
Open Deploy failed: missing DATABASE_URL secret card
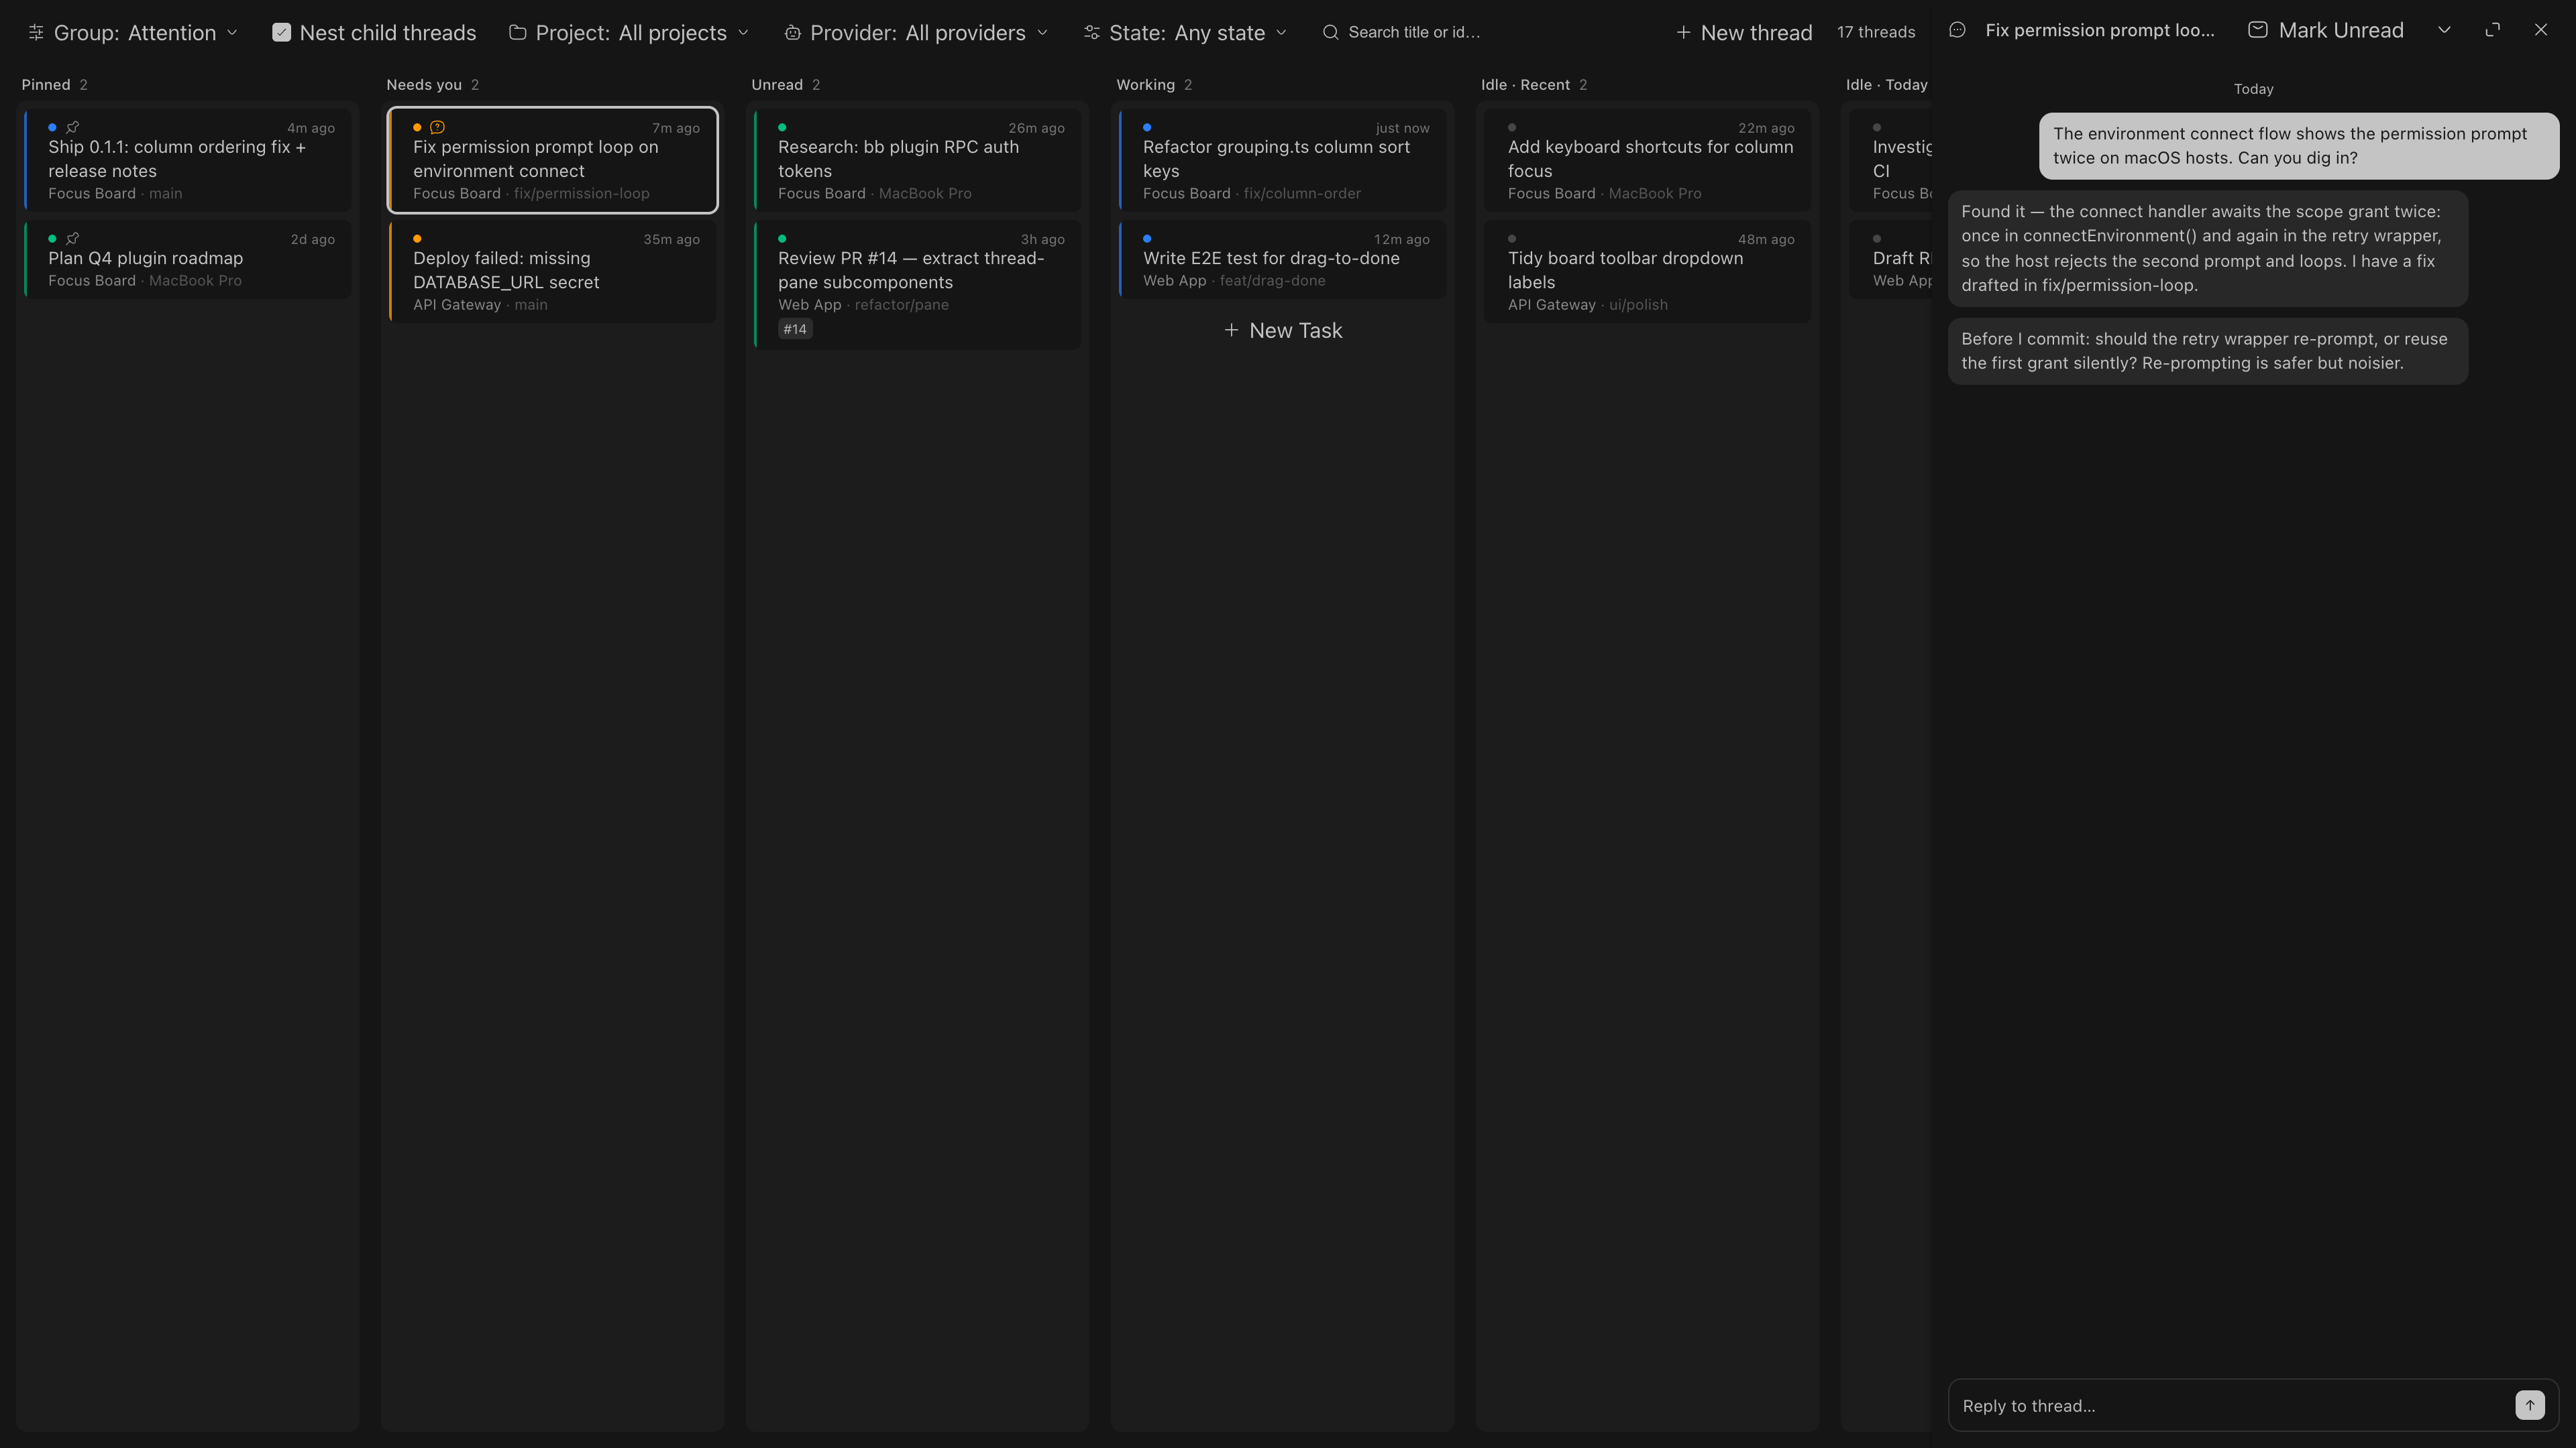coord(552,271)
